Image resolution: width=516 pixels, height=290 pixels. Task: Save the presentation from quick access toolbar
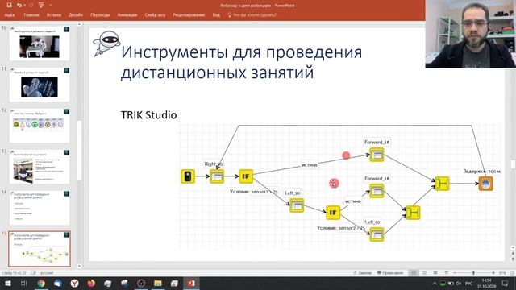click(x=9, y=6)
